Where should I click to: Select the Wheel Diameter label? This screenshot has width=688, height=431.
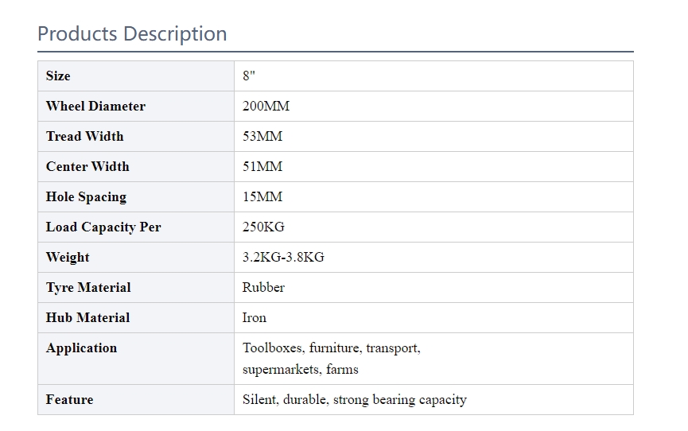point(95,107)
